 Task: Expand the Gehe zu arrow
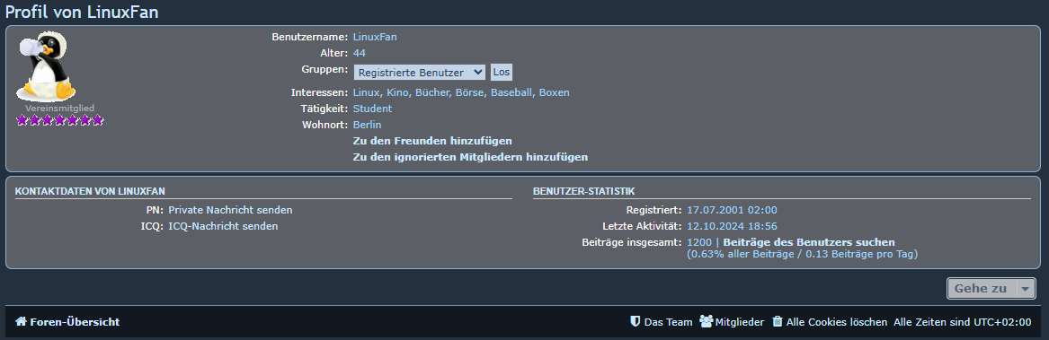click(1026, 289)
